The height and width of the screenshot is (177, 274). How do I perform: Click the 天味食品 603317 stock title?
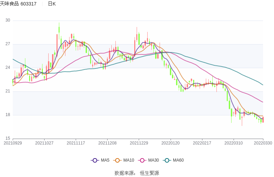click(18, 4)
